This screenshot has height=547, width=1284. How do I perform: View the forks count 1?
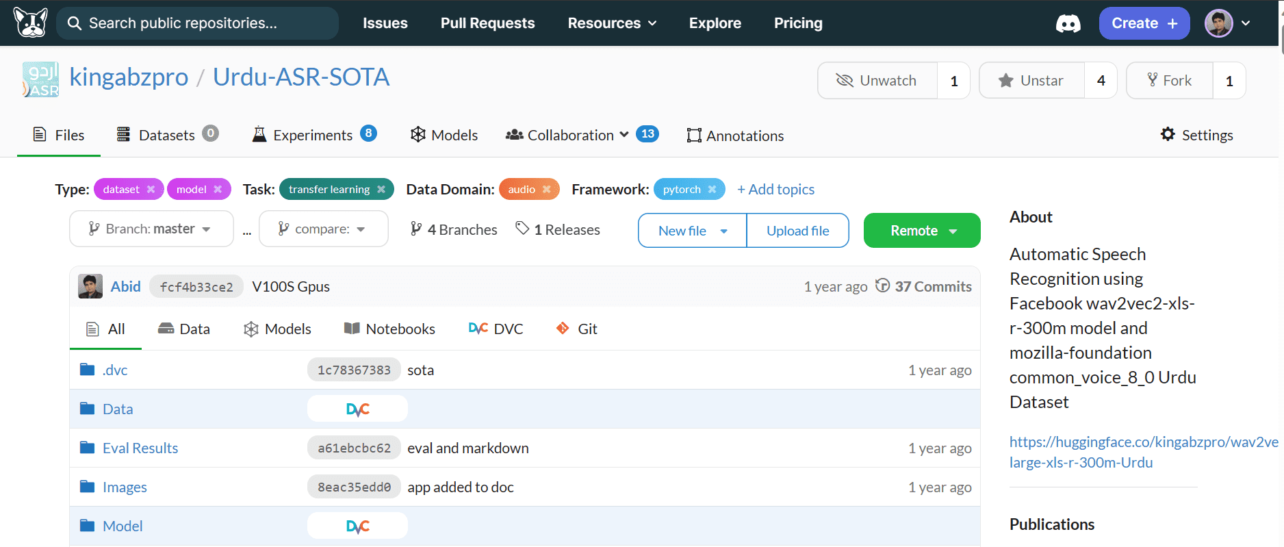pos(1229,81)
